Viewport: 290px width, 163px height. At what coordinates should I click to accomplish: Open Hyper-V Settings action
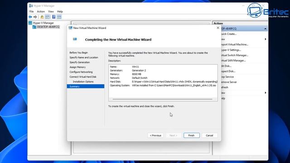[231, 50]
